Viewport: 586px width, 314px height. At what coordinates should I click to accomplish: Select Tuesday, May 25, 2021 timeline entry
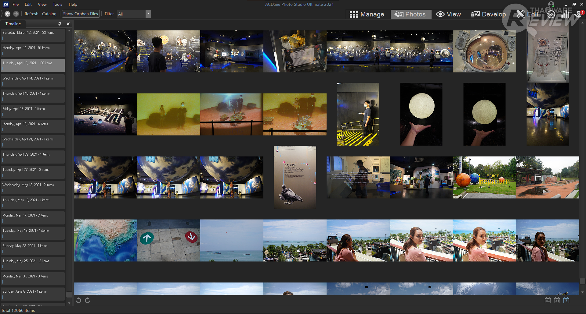(33, 263)
